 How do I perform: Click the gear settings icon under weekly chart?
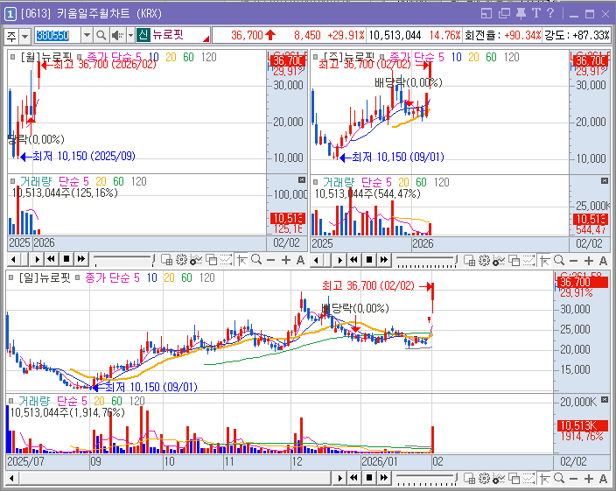click(484, 260)
